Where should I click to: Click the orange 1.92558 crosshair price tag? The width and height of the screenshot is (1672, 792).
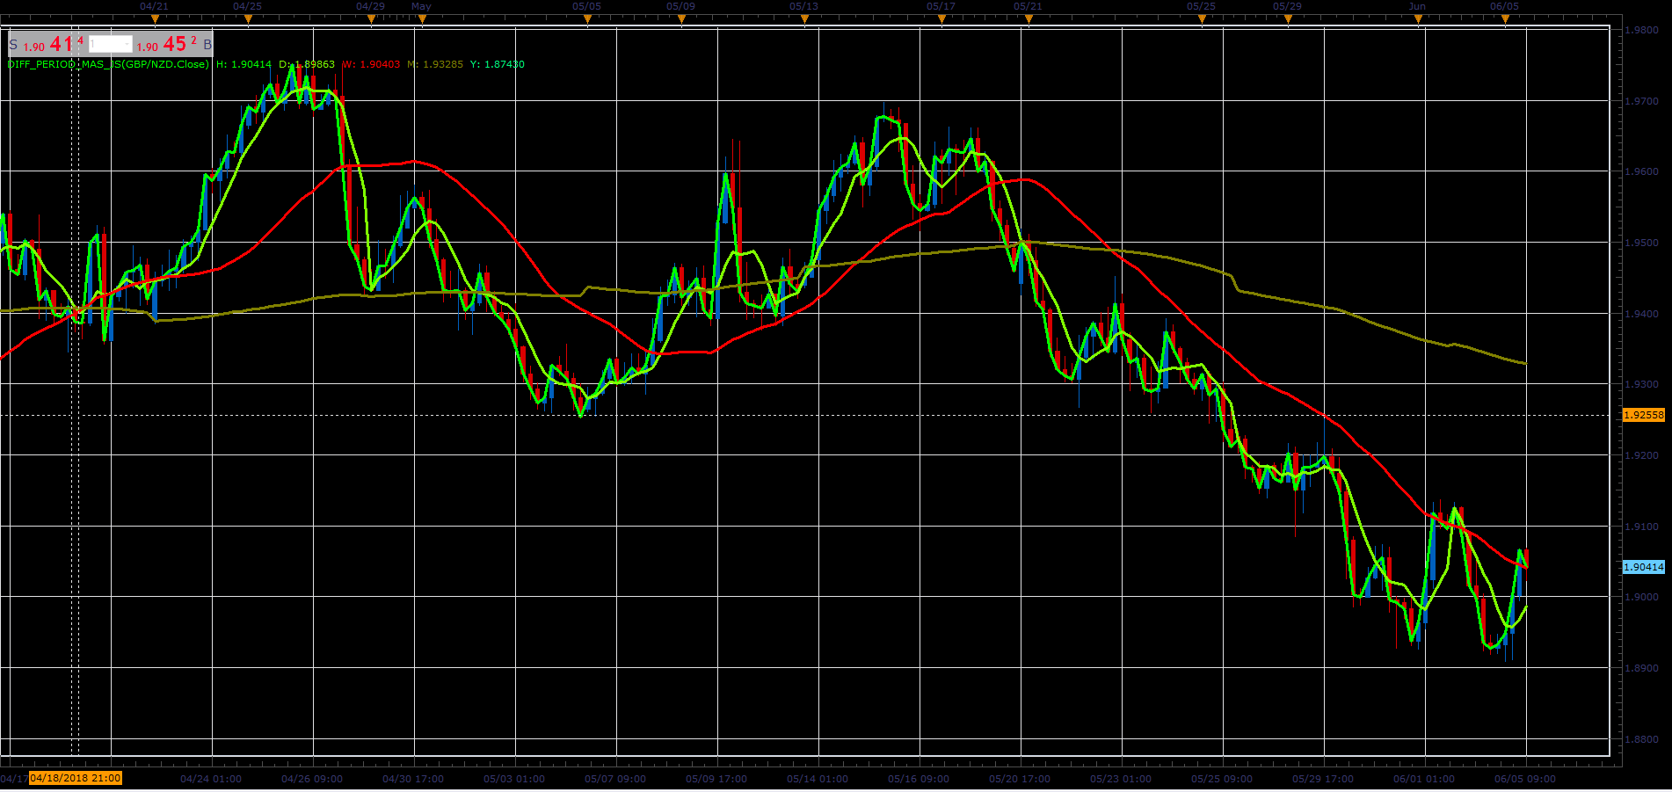pyautogui.click(x=1644, y=415)
